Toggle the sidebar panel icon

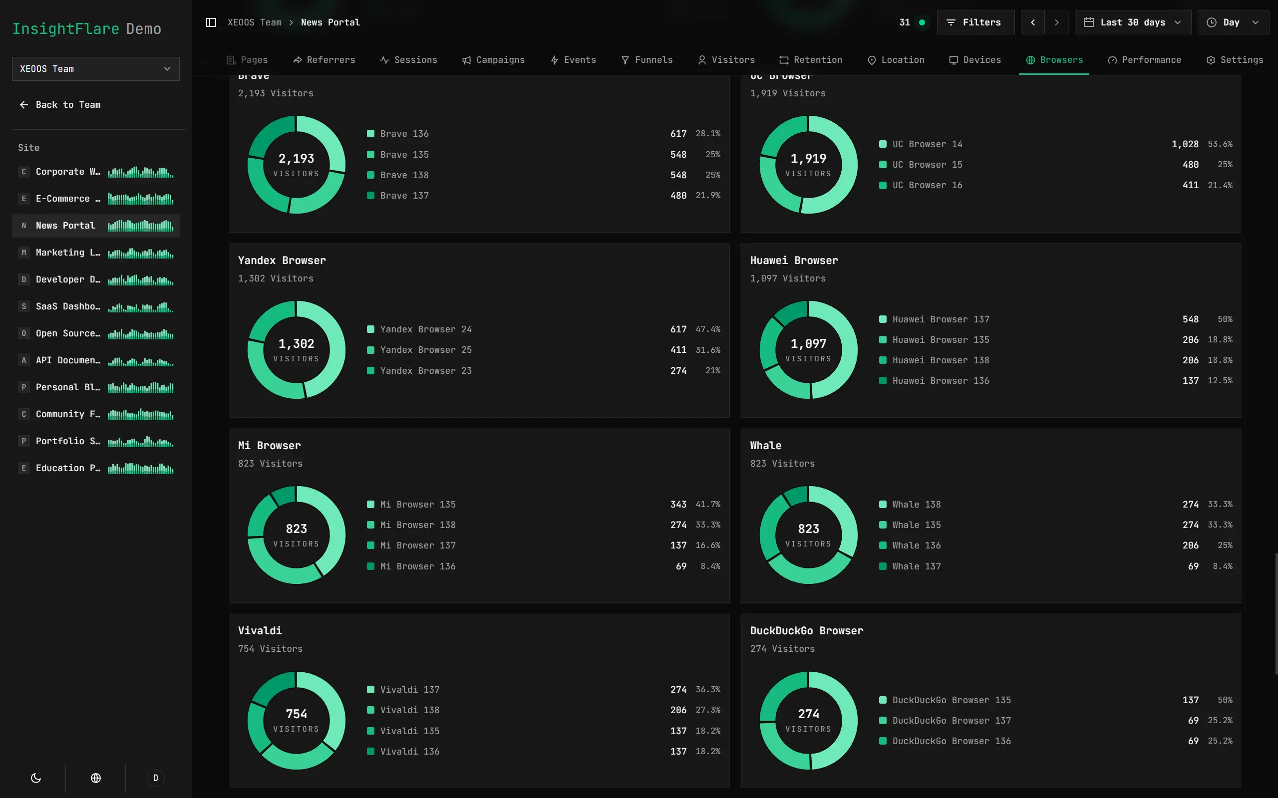pos(211,22)
